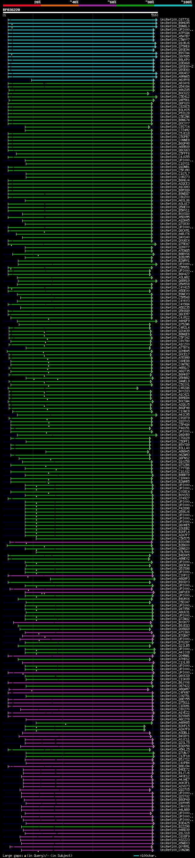195x858 pixels.
Task: Click the red ~20% identity legend segment
Action: click(x=22, y=5)
